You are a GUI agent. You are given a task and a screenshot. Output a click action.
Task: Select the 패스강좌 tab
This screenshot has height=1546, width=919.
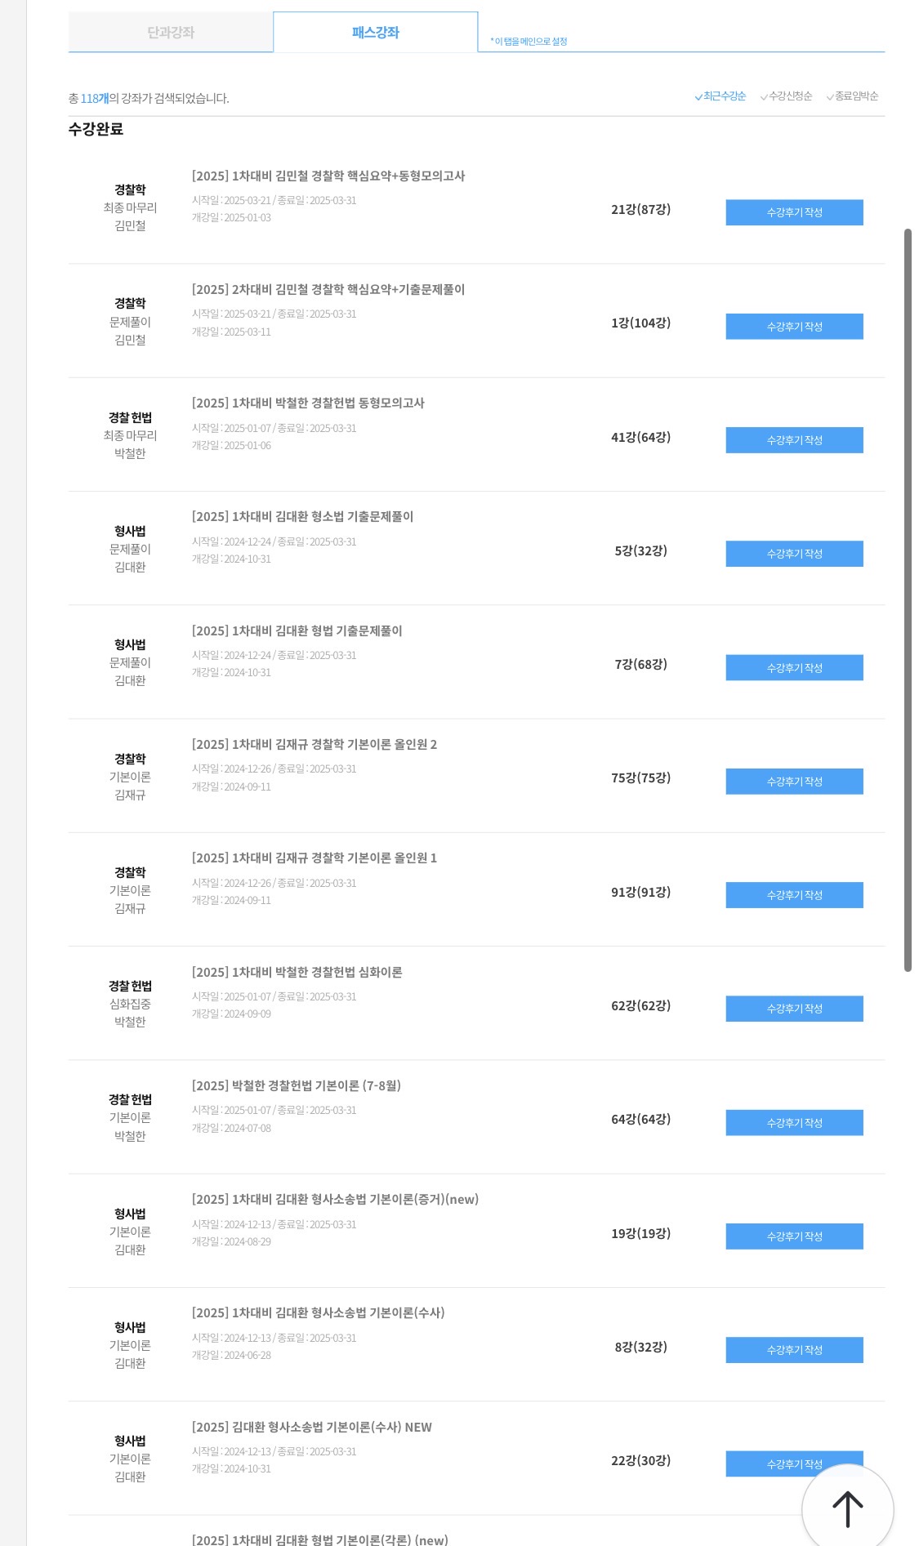click(375, 33)
